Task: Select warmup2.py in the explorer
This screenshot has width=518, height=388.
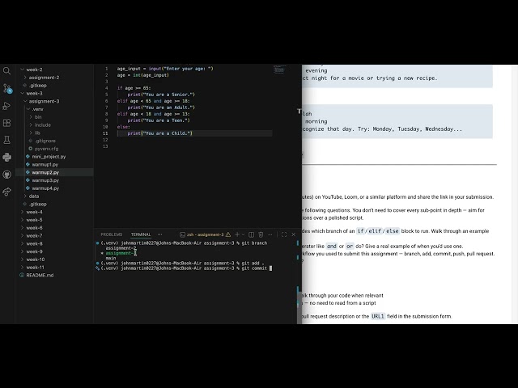Action: pos(56,172)
